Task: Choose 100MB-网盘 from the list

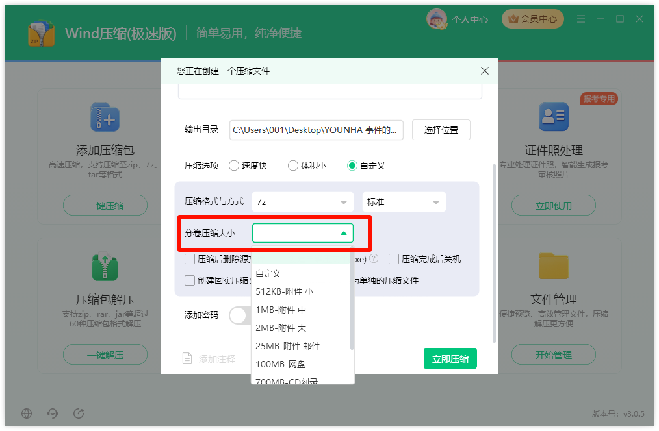Action: [301, 364]
